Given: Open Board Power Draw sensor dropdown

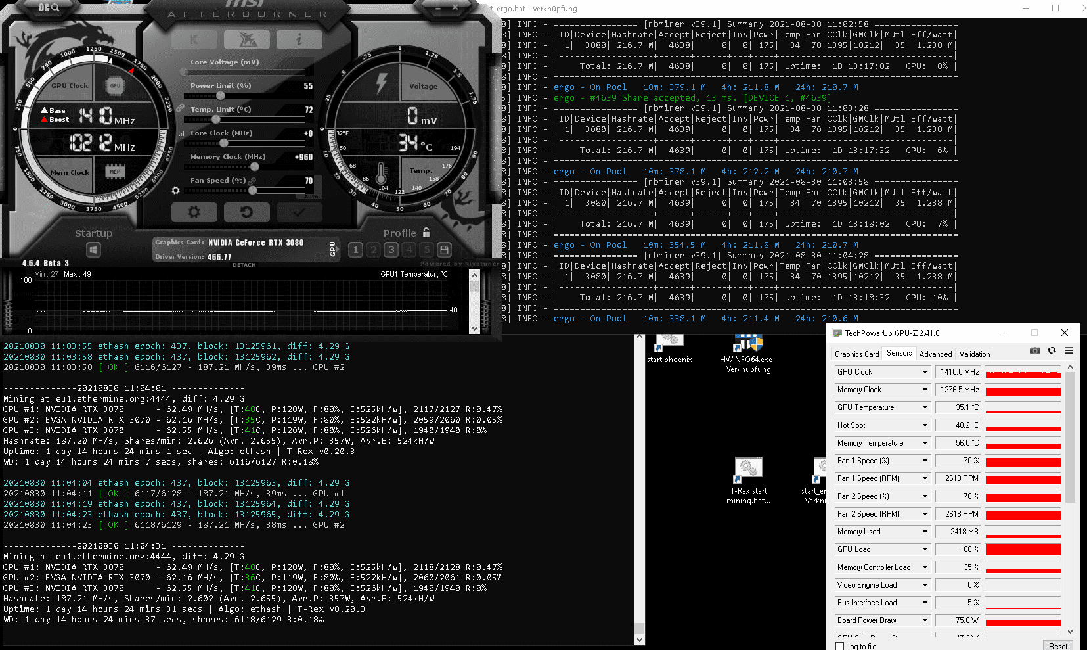Looking at the screenshot, I should click(x=925, y=620).
